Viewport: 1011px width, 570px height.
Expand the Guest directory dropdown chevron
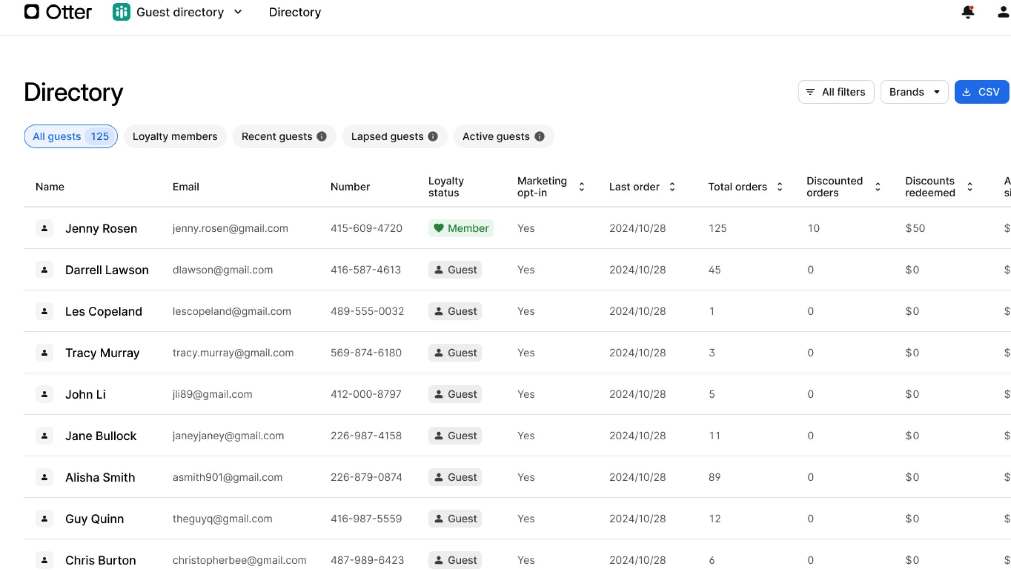coord(238,12)
